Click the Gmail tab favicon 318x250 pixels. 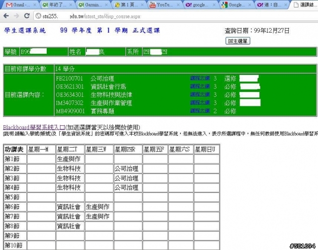pos(6,5)
